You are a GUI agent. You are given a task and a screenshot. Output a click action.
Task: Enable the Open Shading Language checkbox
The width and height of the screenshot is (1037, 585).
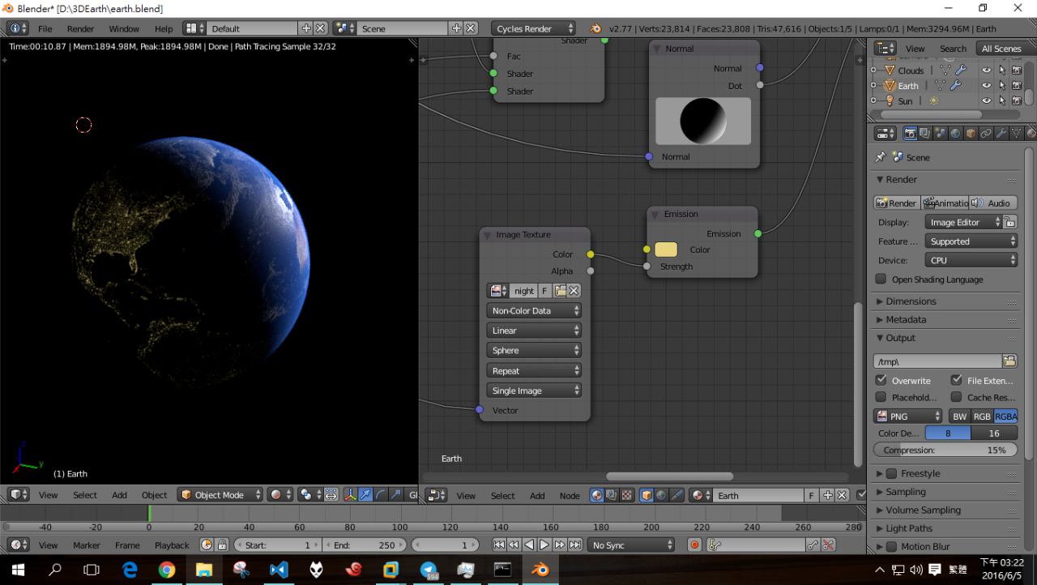coord(881,280)
